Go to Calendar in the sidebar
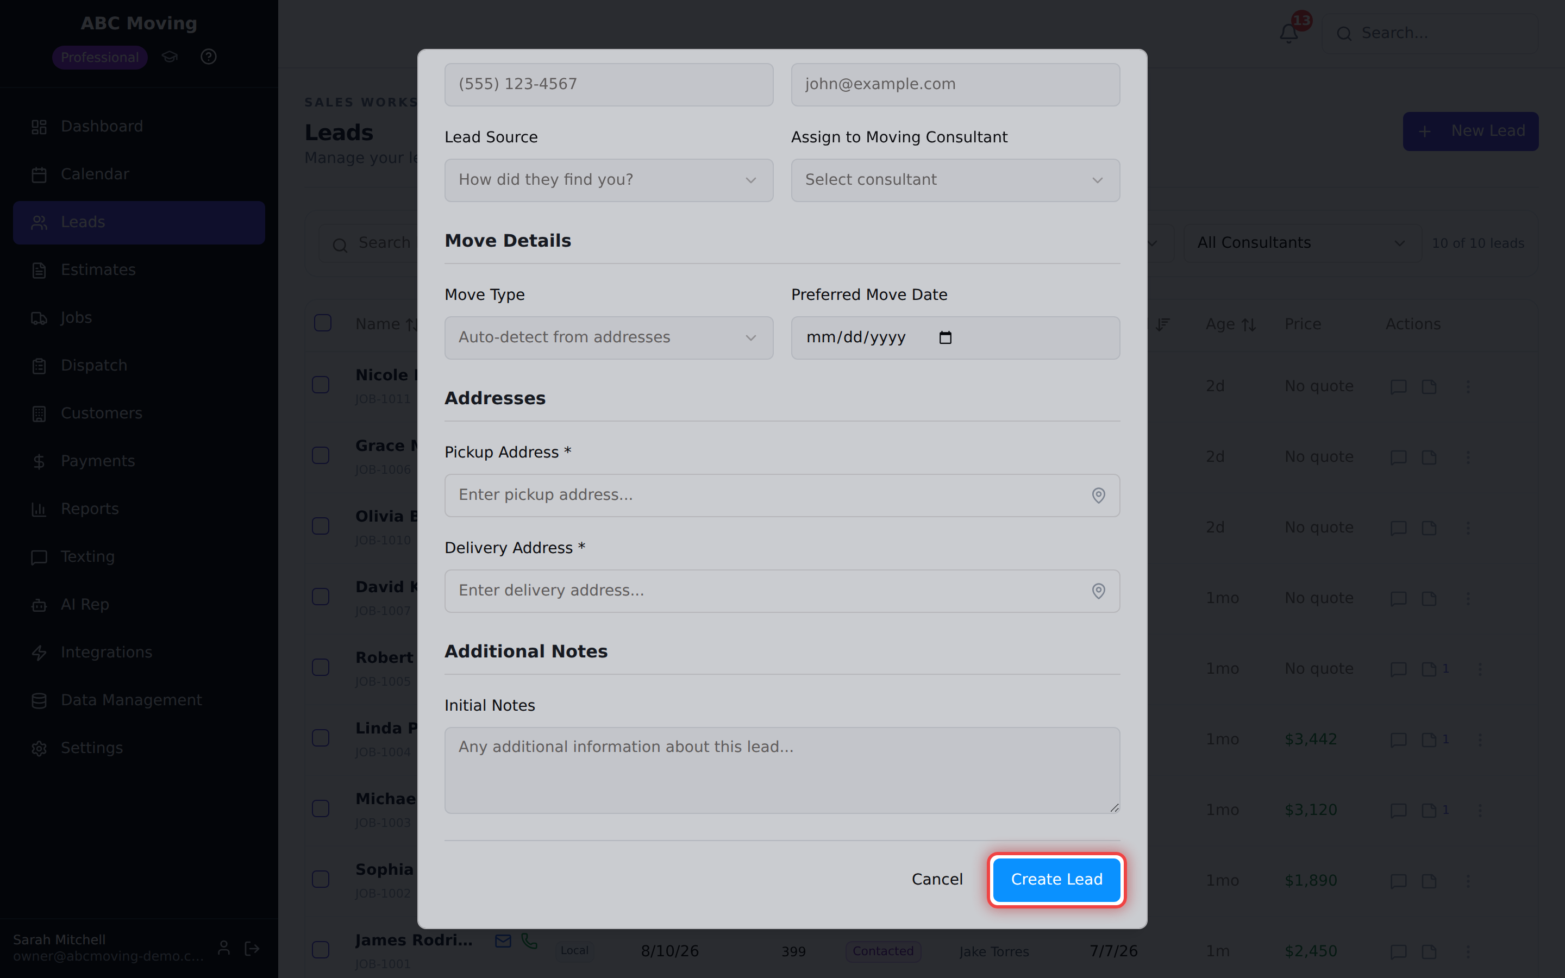 click(x=139, y=174)
